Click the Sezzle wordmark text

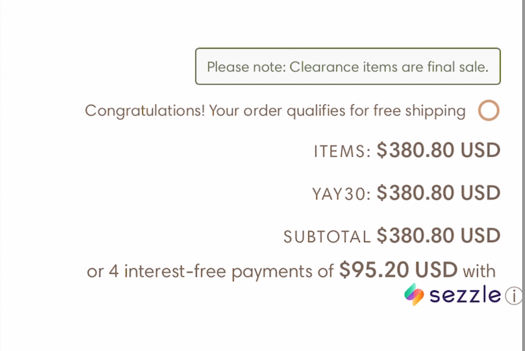coord(464,295)
